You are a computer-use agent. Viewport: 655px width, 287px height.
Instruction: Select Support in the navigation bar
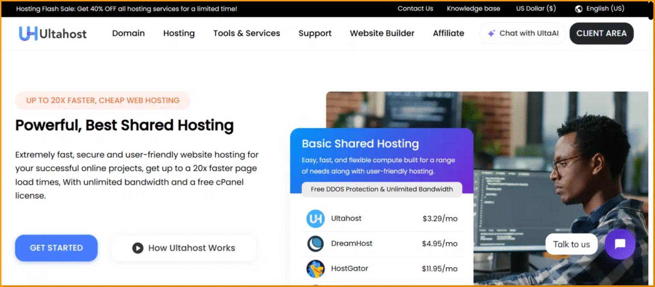coord(315,33)
